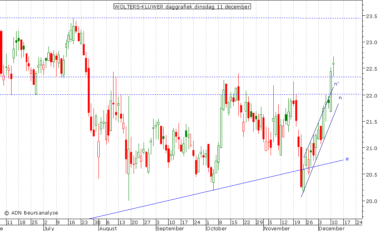Click the November month label
The width and height of the screenshot is (378, 231).
coord(277,228)
